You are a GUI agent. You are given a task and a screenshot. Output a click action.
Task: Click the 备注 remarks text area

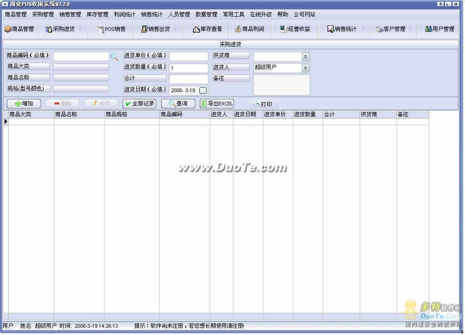282,85
